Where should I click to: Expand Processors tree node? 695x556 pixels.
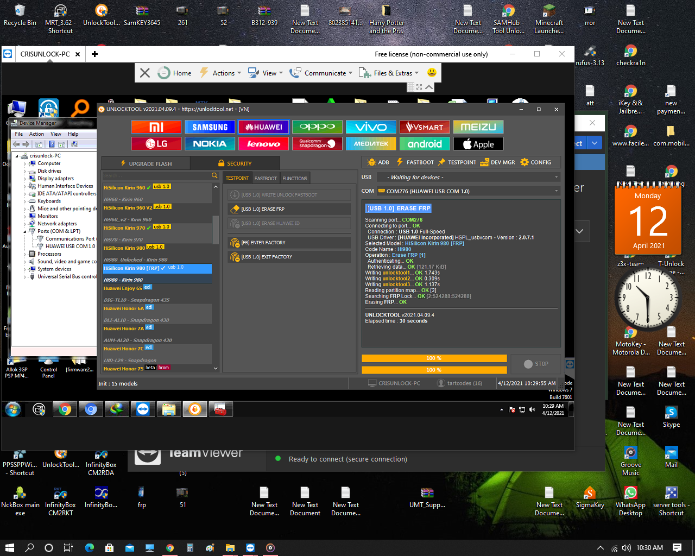(25, 254)
